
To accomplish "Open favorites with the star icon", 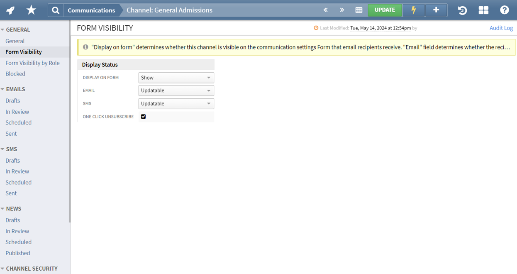I will pyautogui.click(x=31, y=10).
